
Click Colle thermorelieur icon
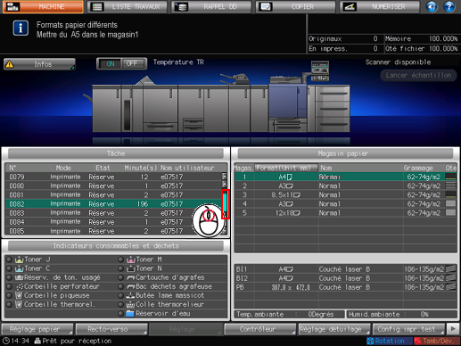(x=131, y=304)
